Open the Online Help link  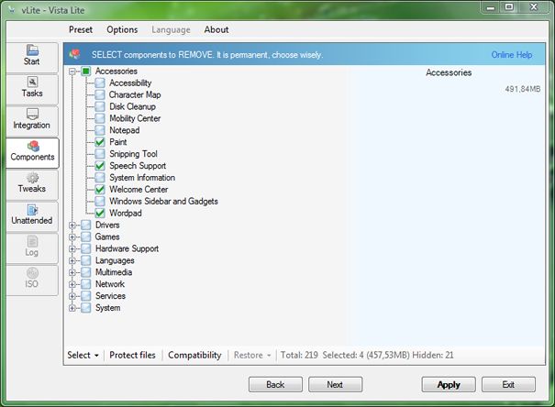tap(512, 55)
